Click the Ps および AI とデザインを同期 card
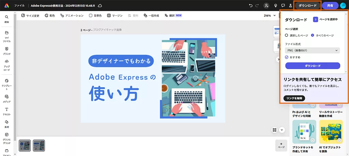 [304, 111]
